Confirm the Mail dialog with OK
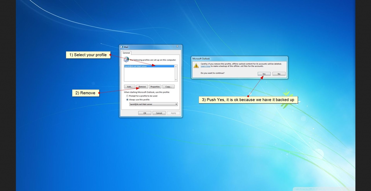Viewport: 371px width, 191px height. coord(145,113)
